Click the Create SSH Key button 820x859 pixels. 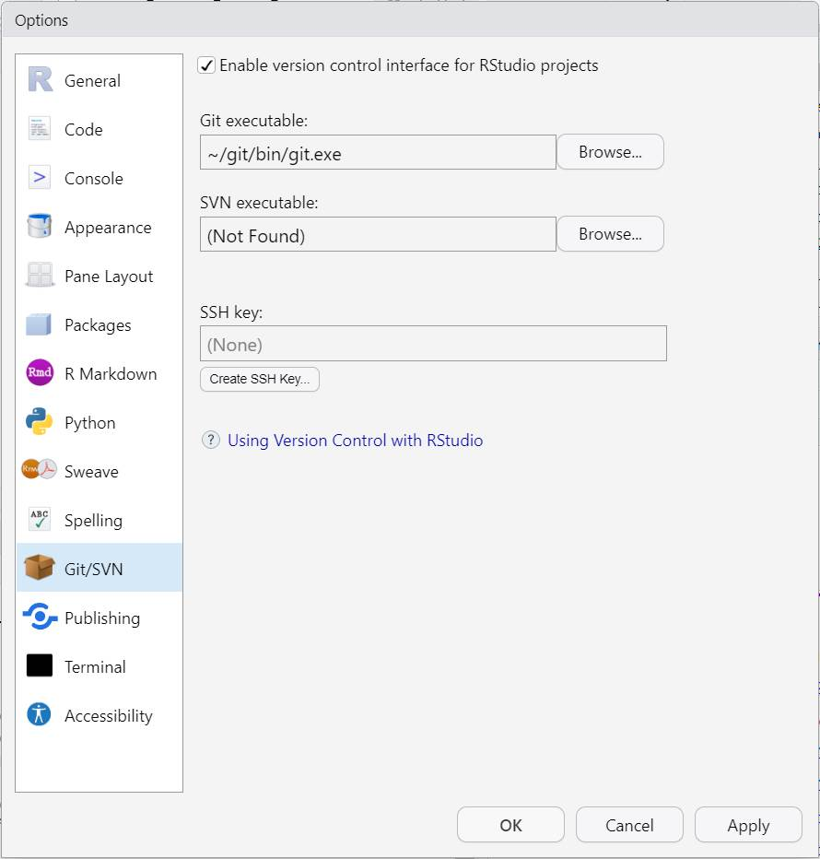259,379
